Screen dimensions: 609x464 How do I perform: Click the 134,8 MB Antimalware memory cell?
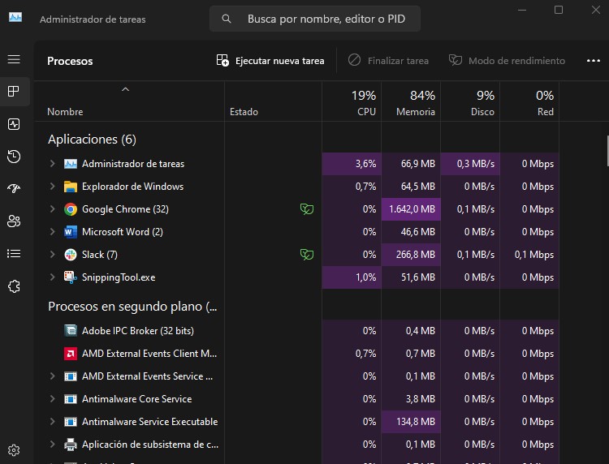coord(411,421)
